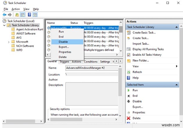Sort by the Name column header
The width and height of the screenshot is (183, 128).
tap(58, 23)
